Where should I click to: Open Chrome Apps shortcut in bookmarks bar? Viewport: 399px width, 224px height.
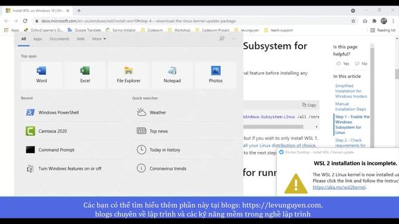pos(11,30)
